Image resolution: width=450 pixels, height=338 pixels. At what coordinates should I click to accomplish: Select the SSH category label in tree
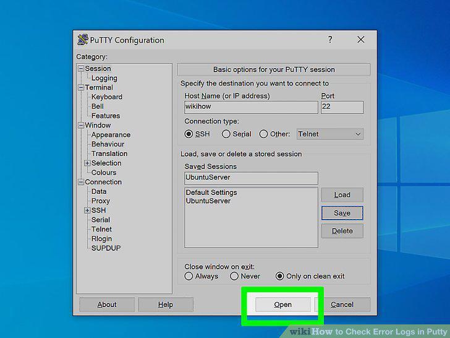[x=98, y=210]
